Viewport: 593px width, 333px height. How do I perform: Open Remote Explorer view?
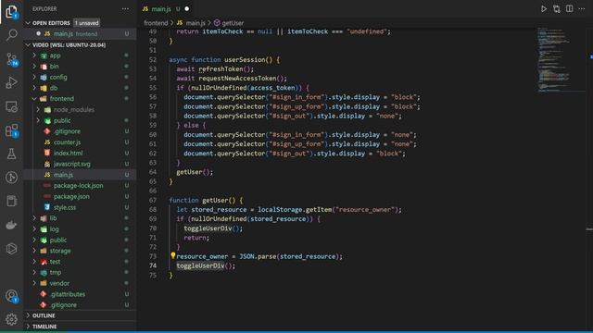point(12,107)
